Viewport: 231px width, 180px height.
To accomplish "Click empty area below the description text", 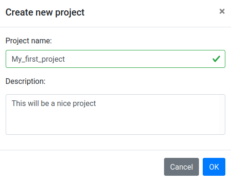I will tap(110, 123).
